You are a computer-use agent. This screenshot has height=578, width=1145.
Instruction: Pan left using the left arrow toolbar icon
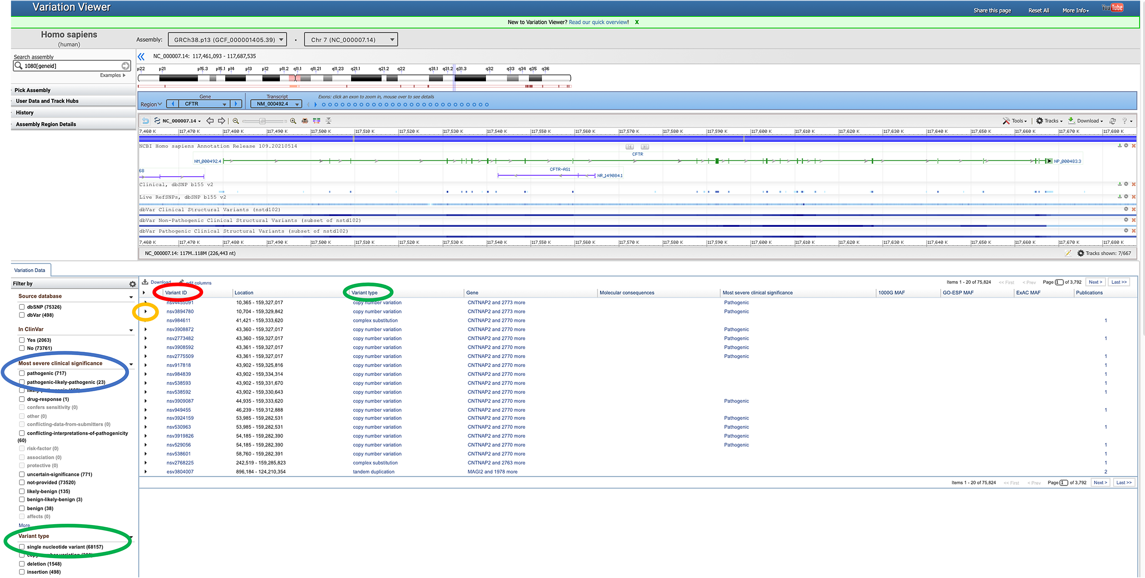[210, 121]
